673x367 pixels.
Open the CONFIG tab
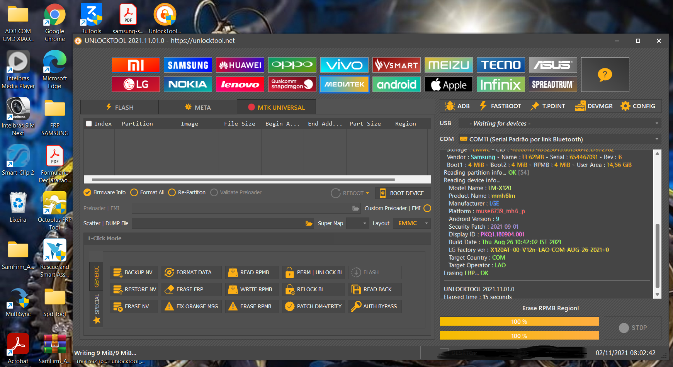point(638,106)
